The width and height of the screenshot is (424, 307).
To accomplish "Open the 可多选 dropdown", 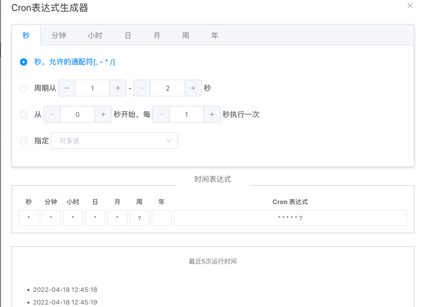I will coord(114,141).
